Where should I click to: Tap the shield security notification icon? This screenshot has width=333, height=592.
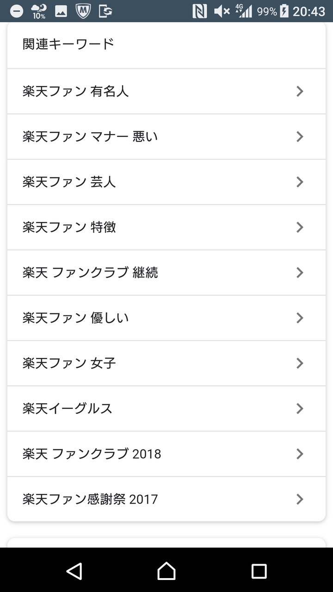pos(83,11)
